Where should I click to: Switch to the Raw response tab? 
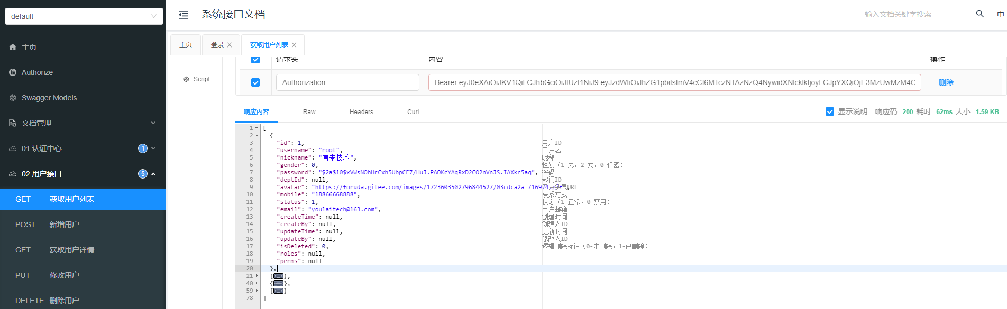point(309,112)
